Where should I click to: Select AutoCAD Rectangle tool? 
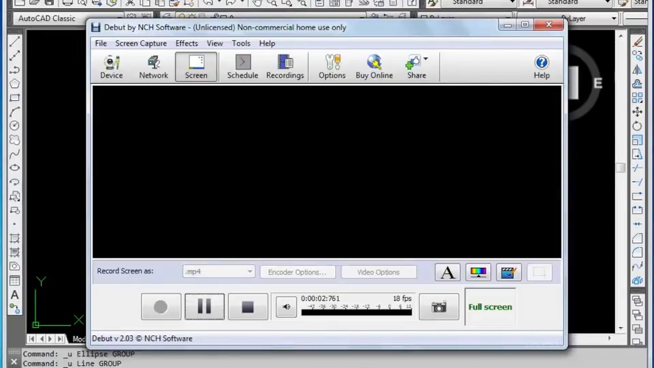(x=14, y=97)
